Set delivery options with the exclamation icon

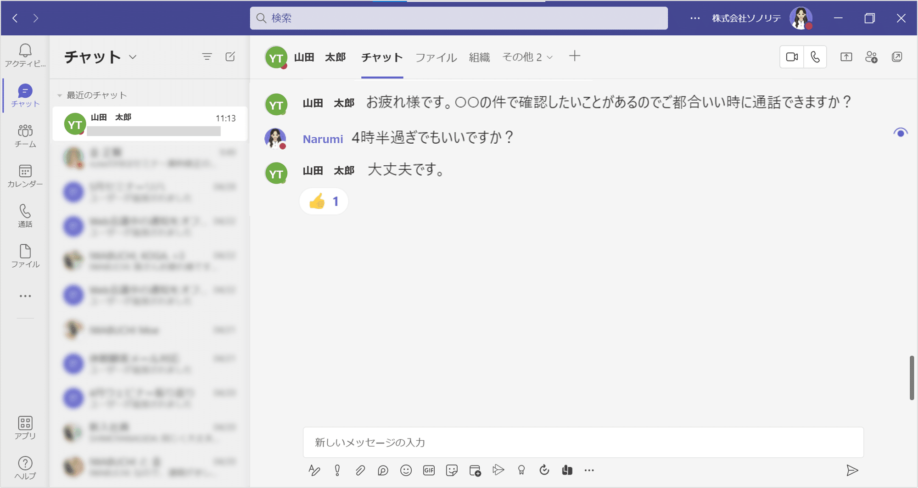click(337, 470)
